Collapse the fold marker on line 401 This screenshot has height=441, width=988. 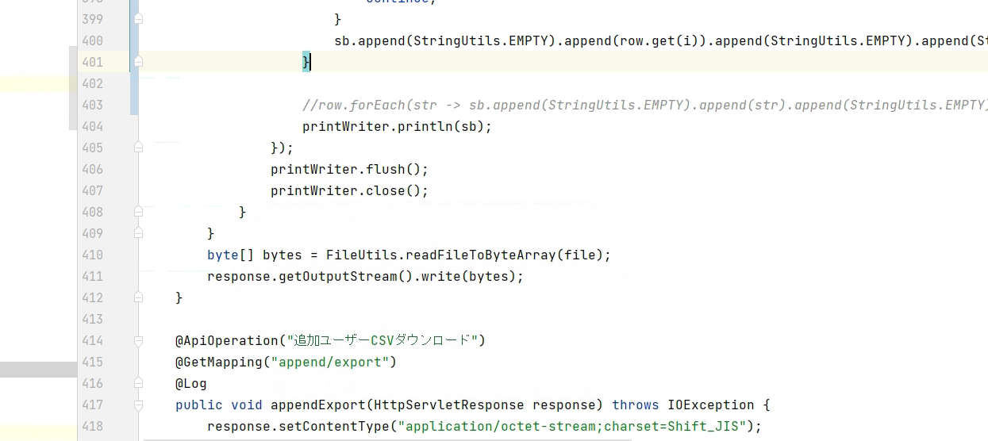[x=138, y=61]
